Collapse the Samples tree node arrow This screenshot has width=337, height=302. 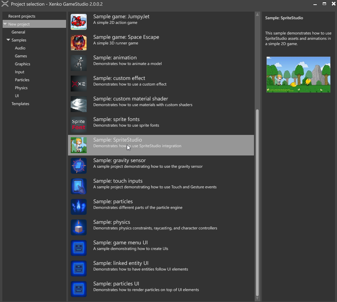coord(8,40)
